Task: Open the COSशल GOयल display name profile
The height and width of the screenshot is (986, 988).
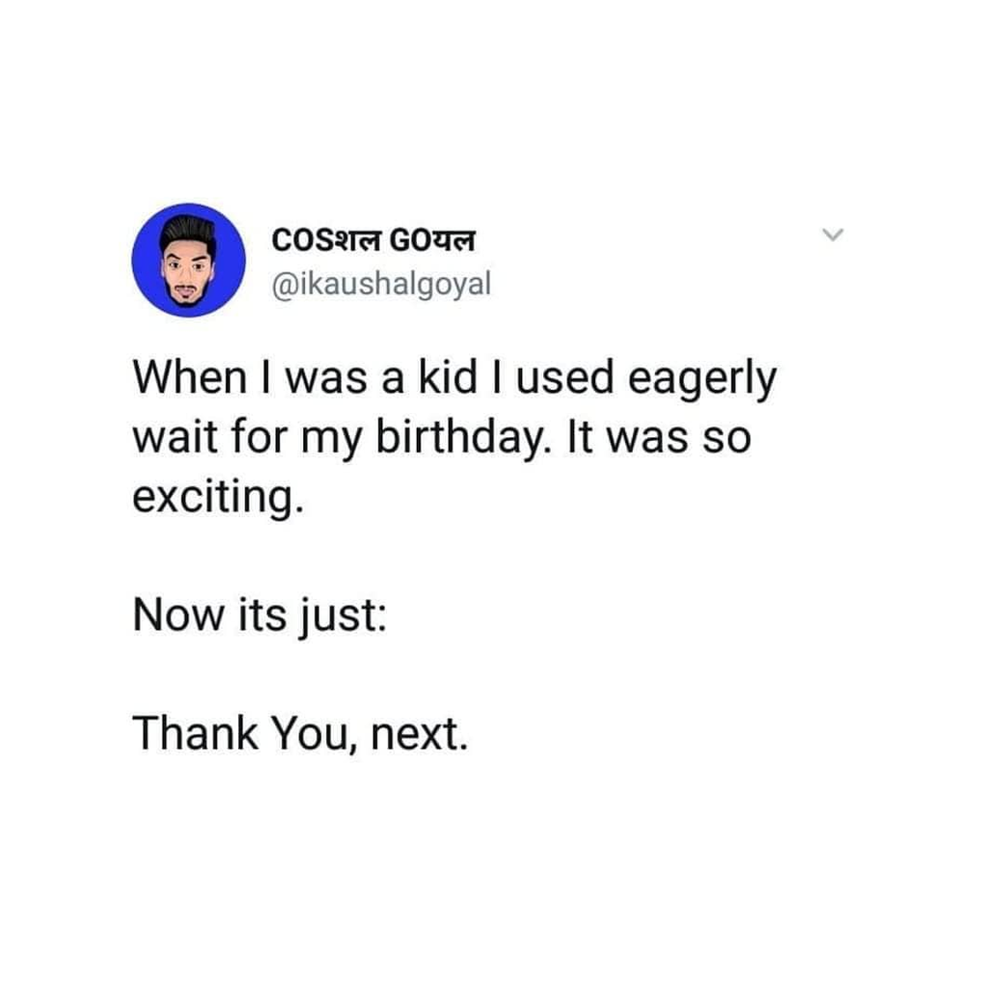Action: pyautogui.click(x=373, y=239)
